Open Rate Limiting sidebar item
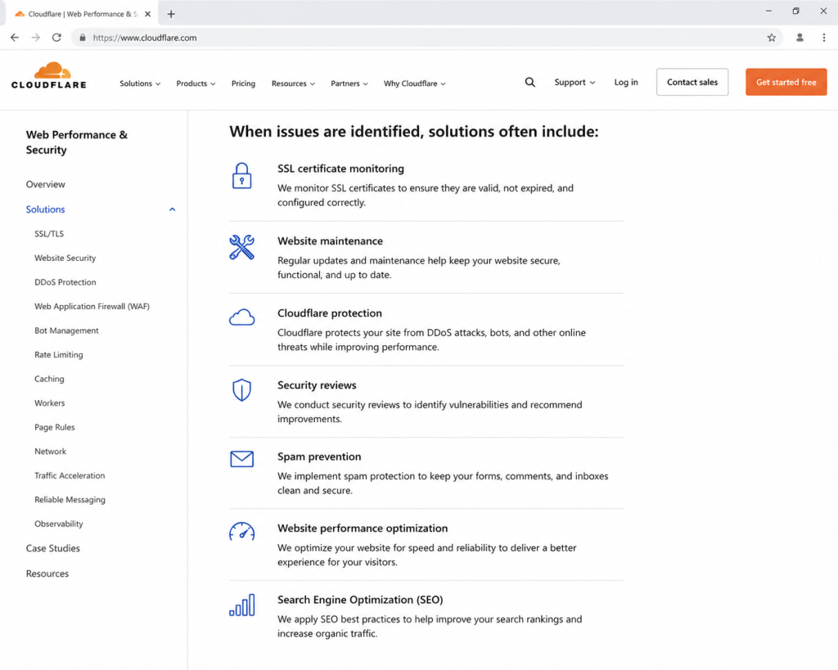Image resolution: width=838 pixels, height=670 pixels. click(x=59, y=355)
